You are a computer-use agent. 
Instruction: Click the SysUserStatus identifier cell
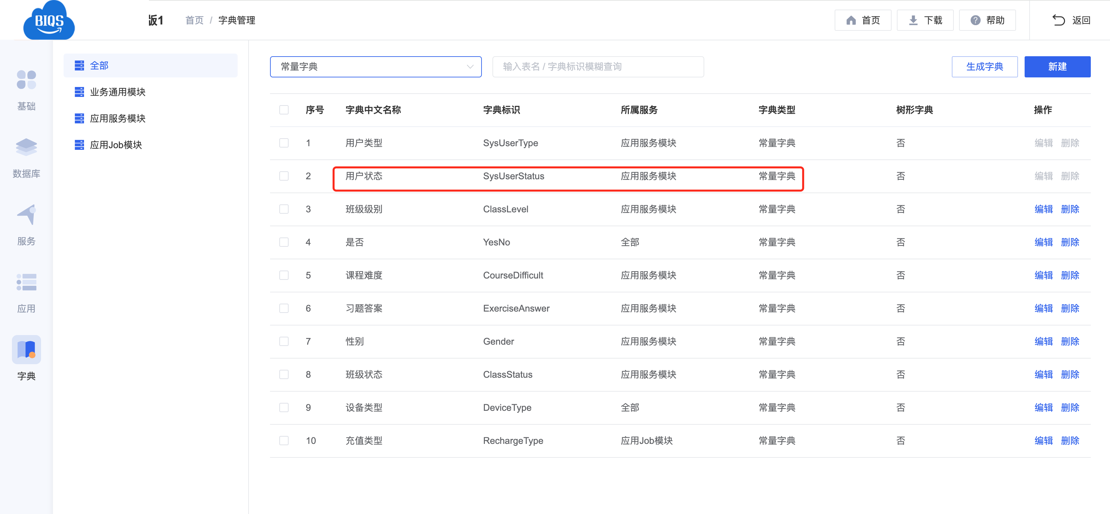click(x=514, y=176)
